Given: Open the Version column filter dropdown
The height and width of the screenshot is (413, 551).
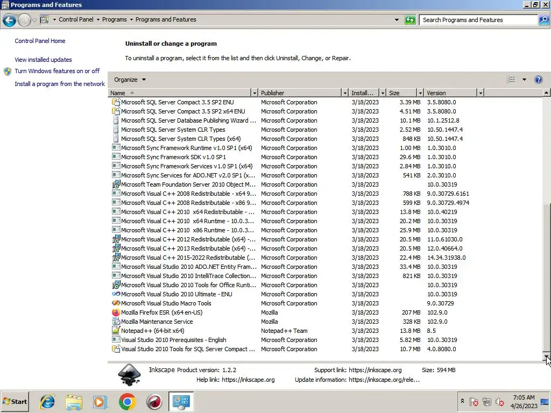Looking at the screenshot, I should (481, 93).
